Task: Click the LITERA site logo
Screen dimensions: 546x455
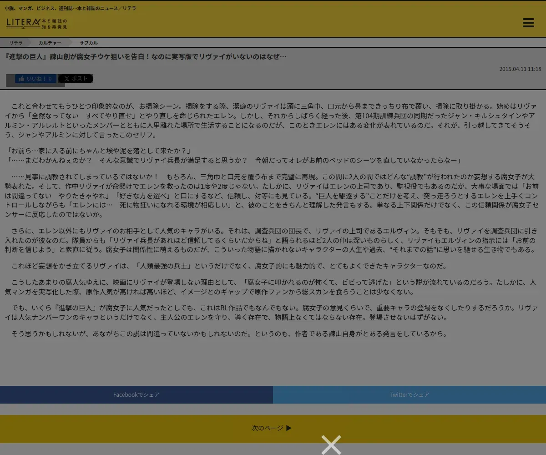Action: (37, 24)
